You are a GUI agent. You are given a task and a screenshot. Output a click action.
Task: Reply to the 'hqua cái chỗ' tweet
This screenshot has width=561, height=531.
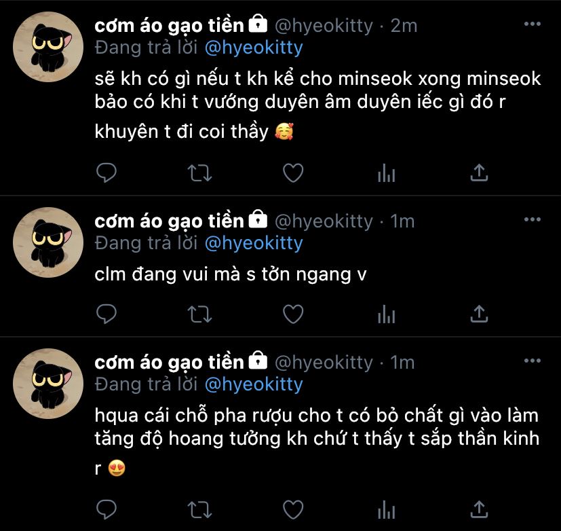pyautogui.click(x=107, y=508)
